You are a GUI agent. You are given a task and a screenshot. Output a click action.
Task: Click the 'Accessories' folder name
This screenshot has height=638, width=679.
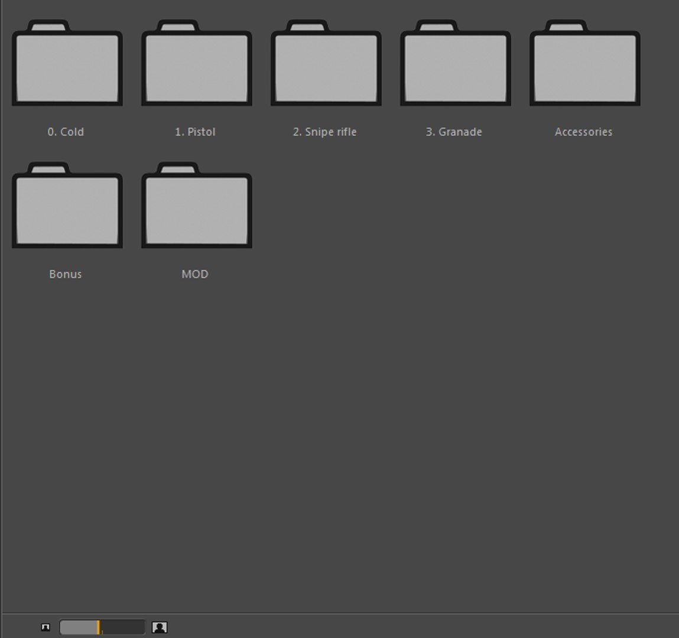(x=584, y=132)
